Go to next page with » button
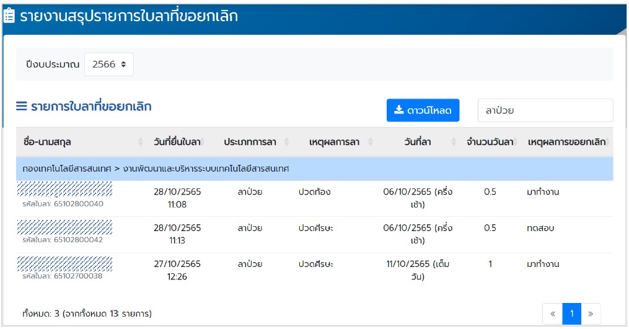The height and width of the screenshot is (329, 629). pos(591,314)
